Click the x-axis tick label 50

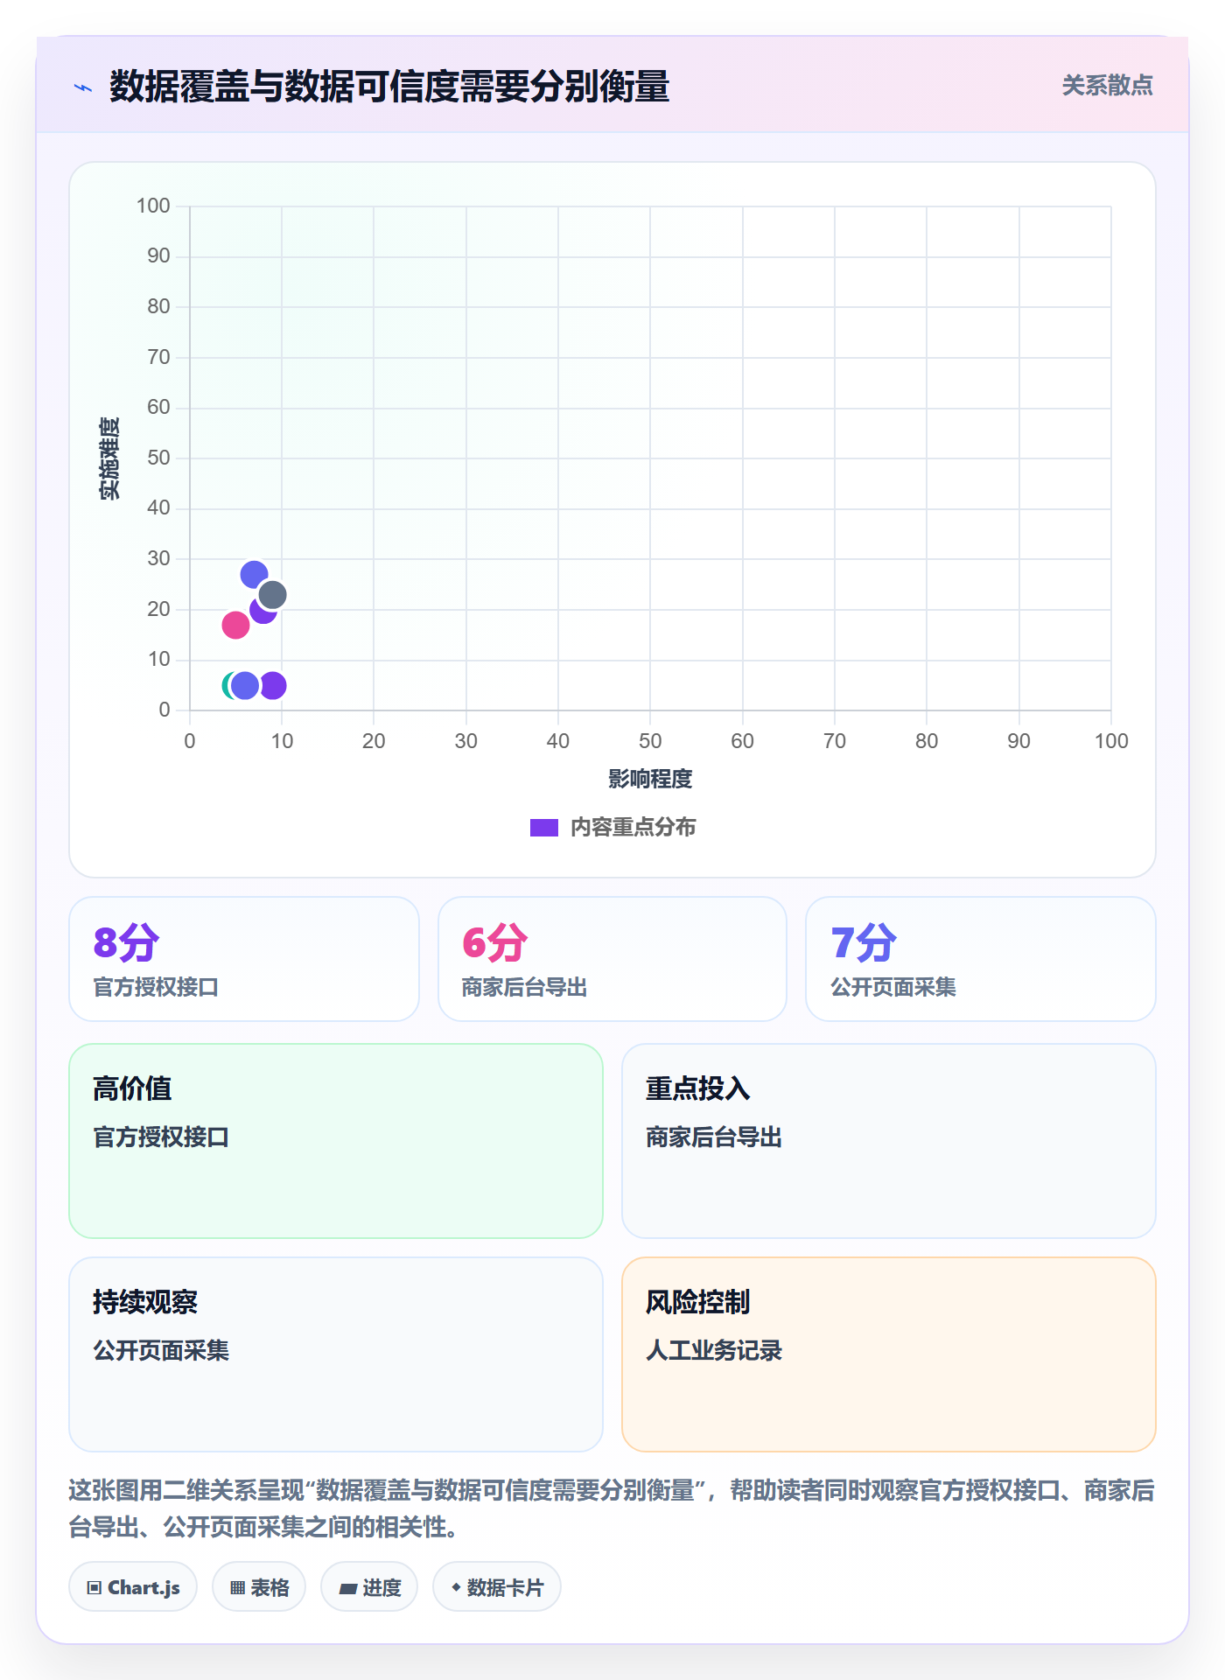pos(650,741)
